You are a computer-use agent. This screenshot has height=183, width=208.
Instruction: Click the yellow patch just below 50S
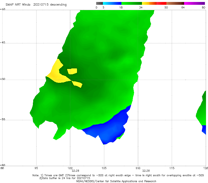point(78,84)
